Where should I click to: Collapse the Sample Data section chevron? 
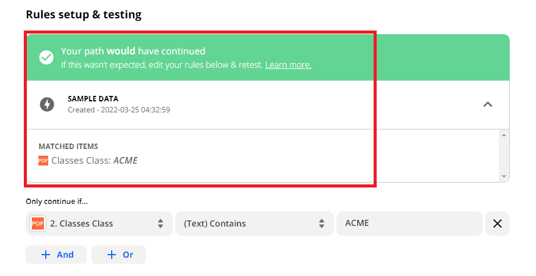(x=487, y=104)
